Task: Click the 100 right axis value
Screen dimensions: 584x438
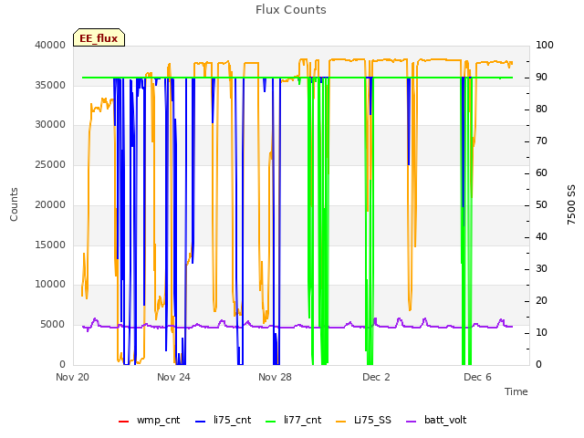Action: (x=545, y=45)
